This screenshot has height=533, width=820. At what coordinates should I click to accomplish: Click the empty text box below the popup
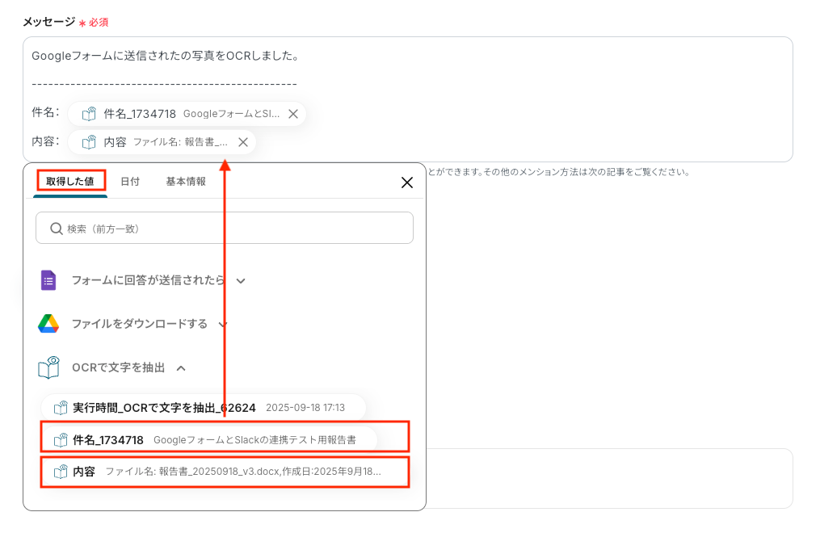[609, 478]
